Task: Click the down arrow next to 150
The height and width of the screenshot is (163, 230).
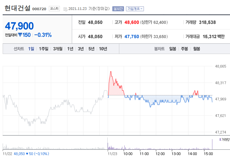Action: click(20, 35)
